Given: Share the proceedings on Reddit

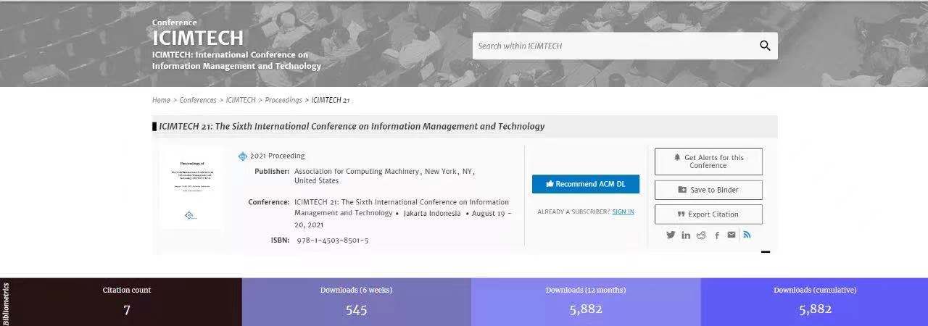Looking at the screenshot, I should pyautogui.click(x=701, y=235).
